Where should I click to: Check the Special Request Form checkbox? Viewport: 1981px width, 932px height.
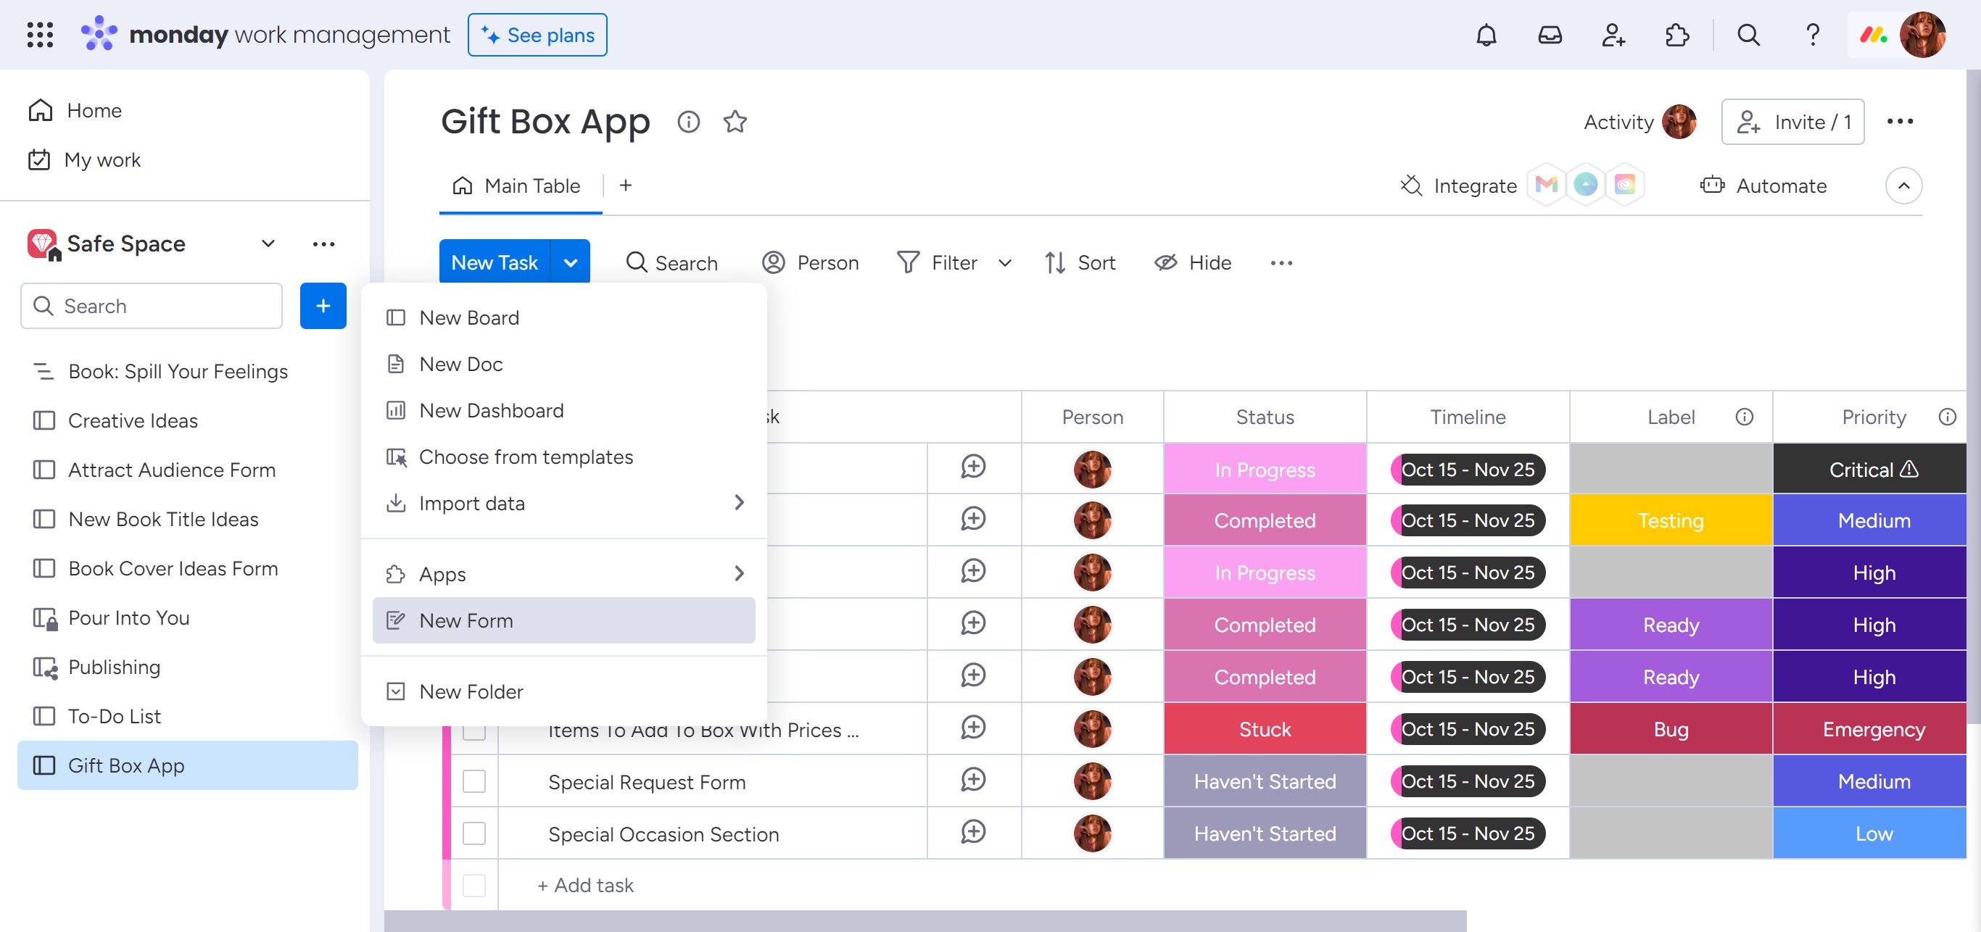coord(473,781)
